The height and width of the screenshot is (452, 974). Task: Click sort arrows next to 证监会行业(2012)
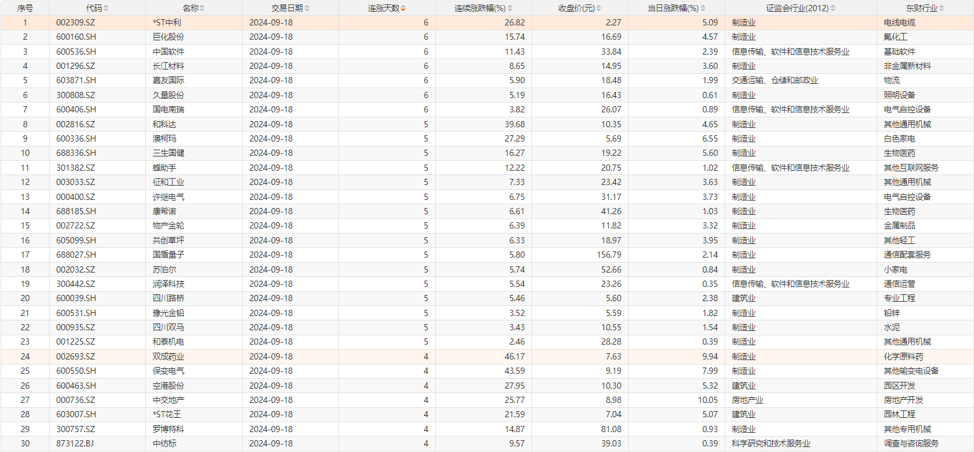point(832,9)
